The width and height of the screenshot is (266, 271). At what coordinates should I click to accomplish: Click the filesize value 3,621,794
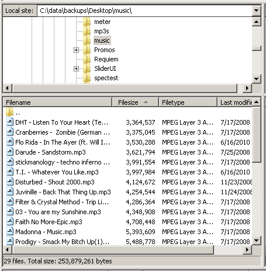140,152
